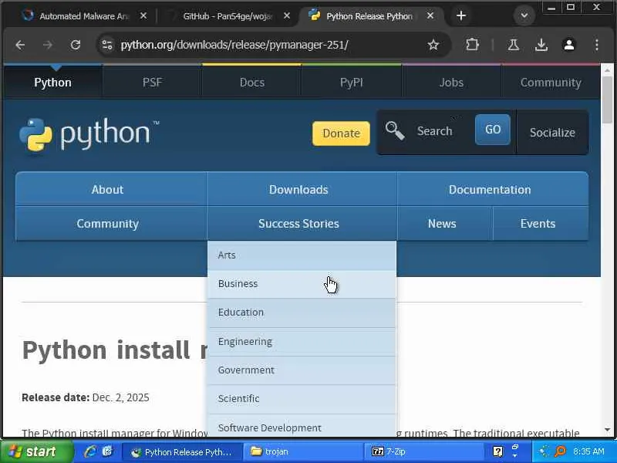617x463 pixels.
Task: Show downloads via the download icon
Action: 541,45
